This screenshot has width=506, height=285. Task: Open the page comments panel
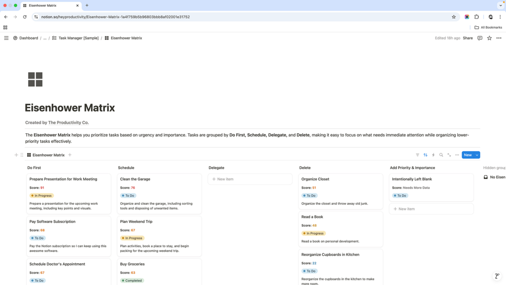[480, 38]
